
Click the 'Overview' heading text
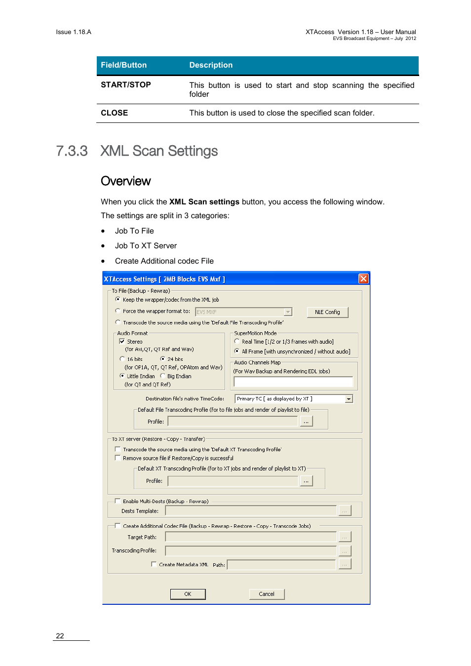click(126, 181)
